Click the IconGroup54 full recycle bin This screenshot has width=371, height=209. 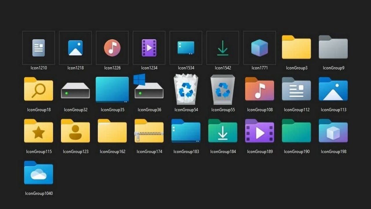(186, 89)
